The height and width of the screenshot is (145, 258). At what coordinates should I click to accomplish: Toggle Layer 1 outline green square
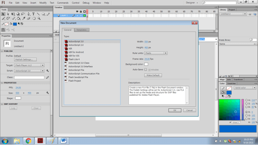84,15
